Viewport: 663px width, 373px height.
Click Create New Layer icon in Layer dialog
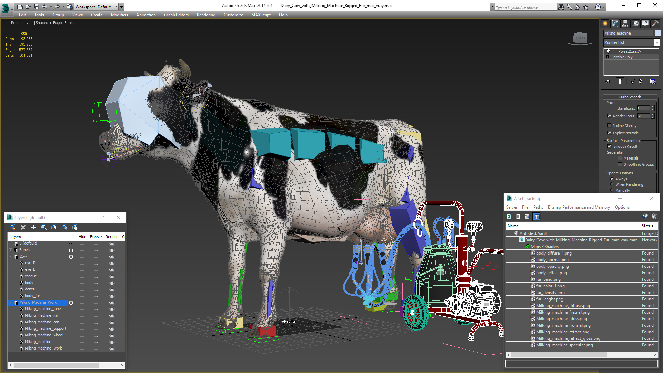pyautogui.click(x=13, y=227)
